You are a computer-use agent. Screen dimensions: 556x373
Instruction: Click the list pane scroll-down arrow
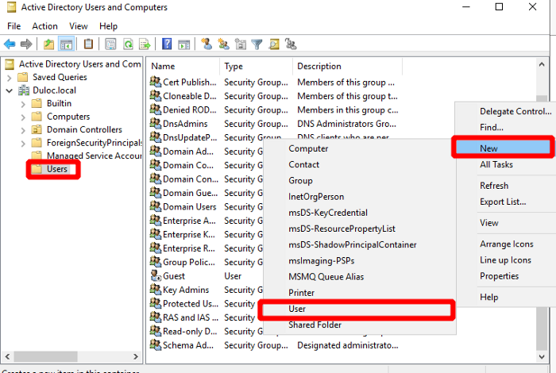542,356
